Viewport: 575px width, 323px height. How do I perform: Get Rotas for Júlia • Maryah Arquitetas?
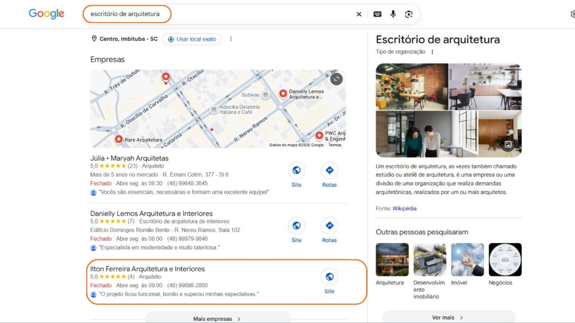pos(329,175)
